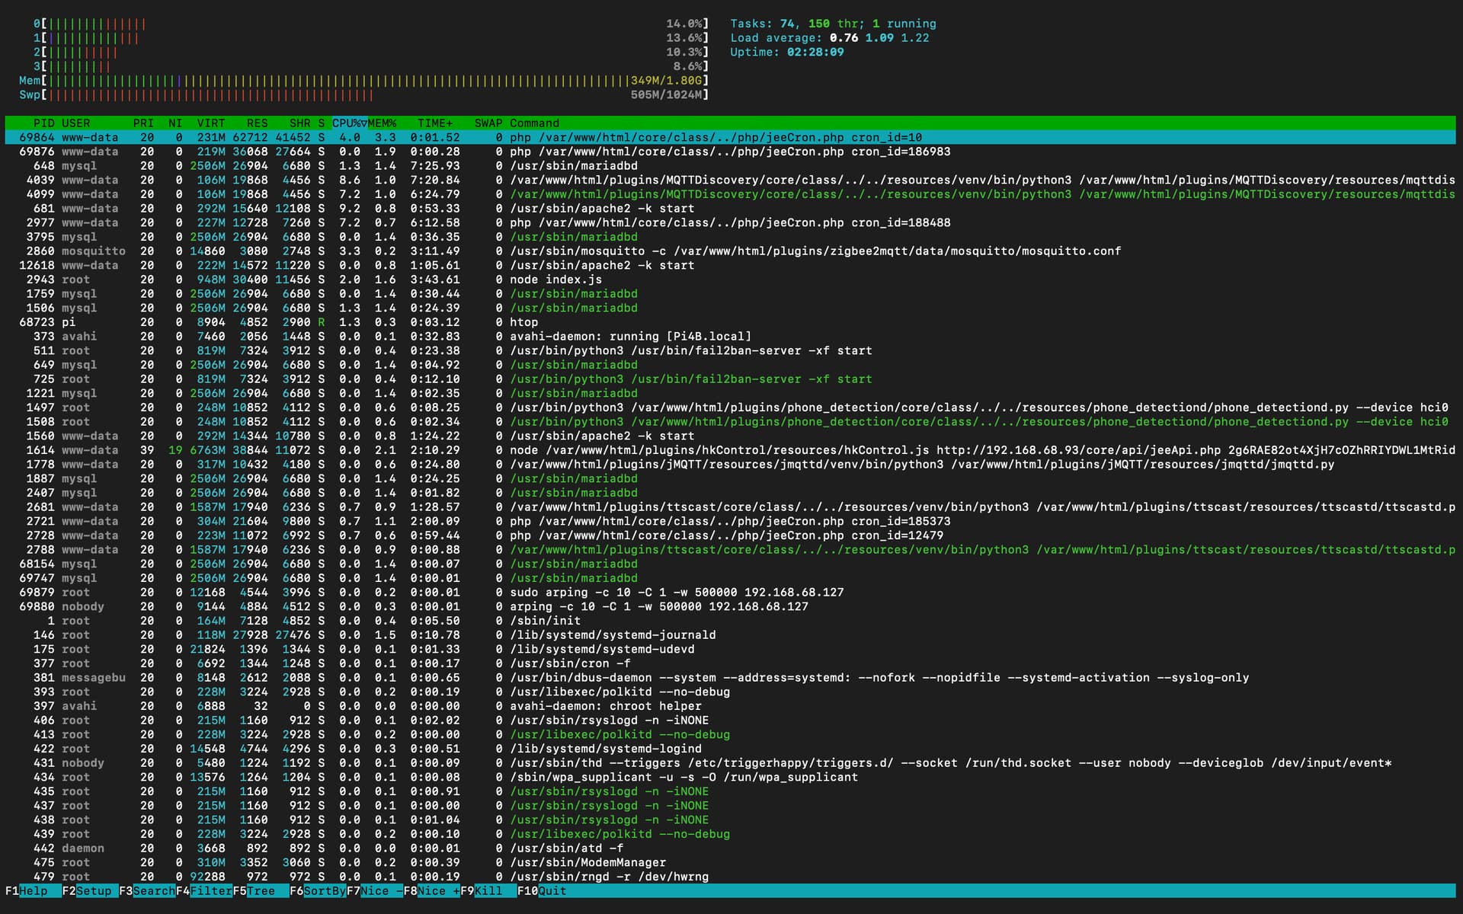1463x914 pixels.
Task: Sort by the MEM% column header
Action: click(383, 123)
